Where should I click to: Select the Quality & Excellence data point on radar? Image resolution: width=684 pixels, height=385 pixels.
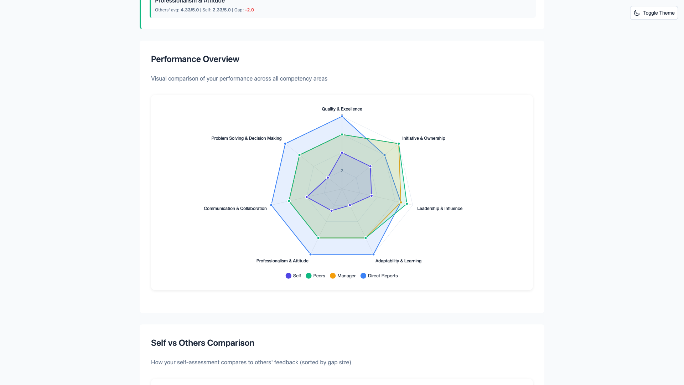342,115
